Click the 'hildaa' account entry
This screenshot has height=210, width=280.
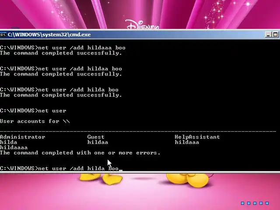98,142
